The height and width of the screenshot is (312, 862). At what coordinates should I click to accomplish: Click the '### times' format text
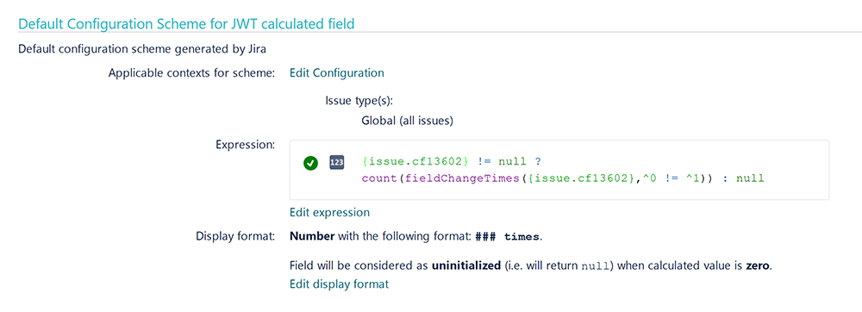(507, 237)
